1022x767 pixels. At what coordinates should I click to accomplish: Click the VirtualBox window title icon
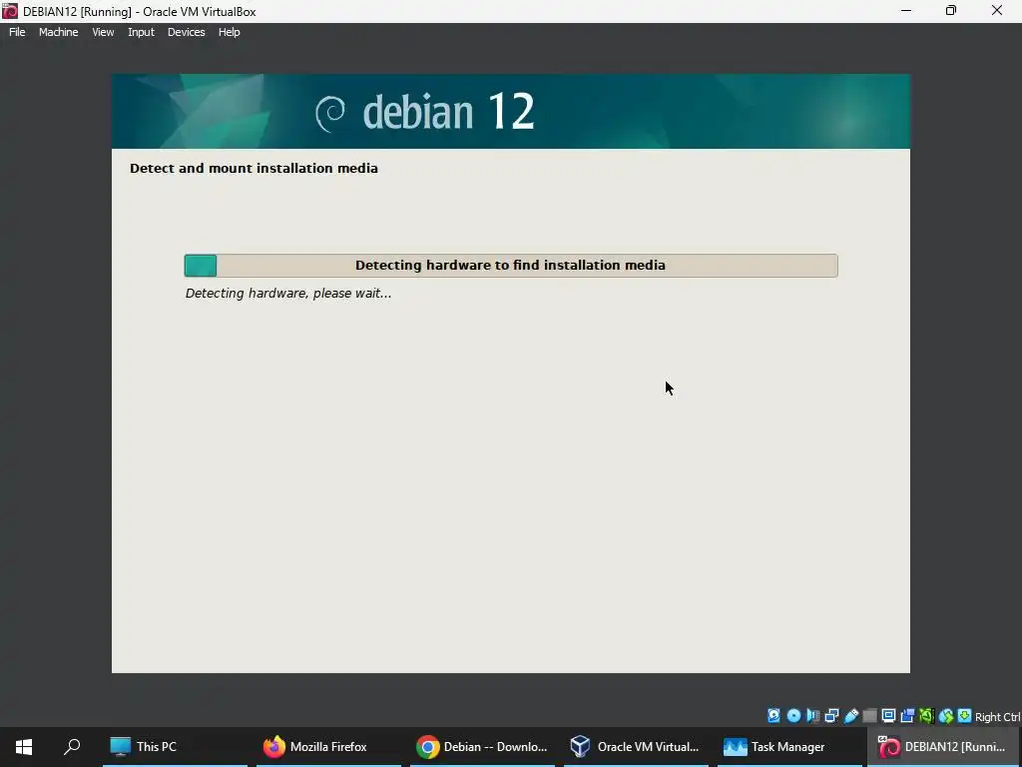[x=10, y=11]
